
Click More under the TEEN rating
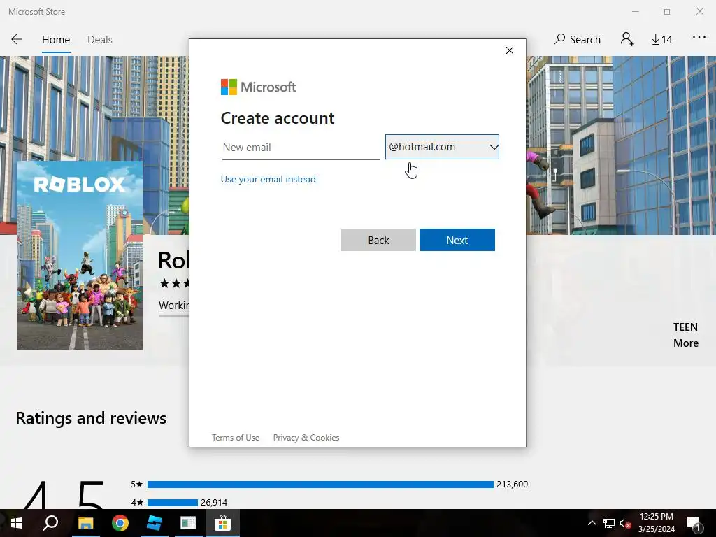(685, 343)
